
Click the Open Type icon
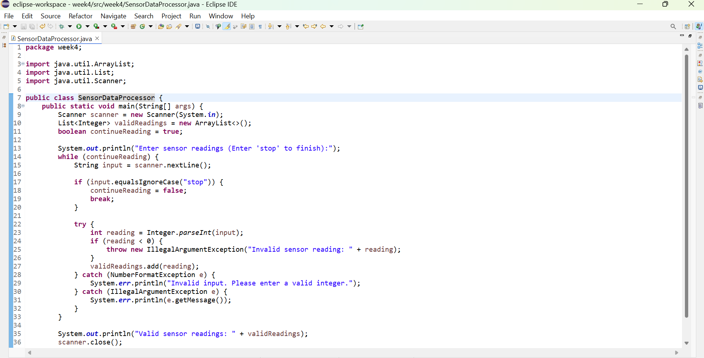tap(161, 26)
